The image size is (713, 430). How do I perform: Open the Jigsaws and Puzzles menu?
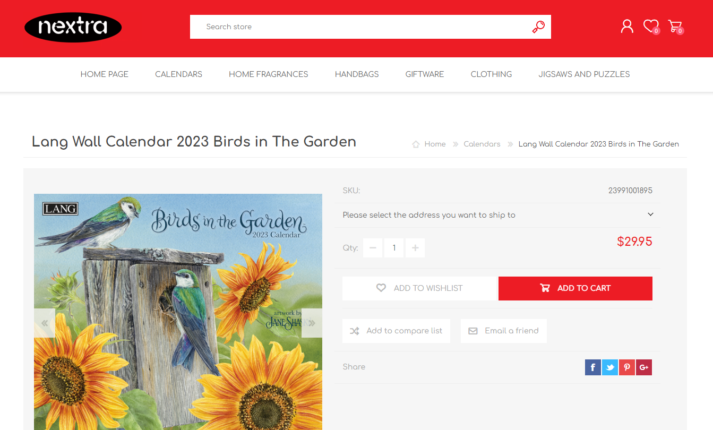tap(584, 74)
